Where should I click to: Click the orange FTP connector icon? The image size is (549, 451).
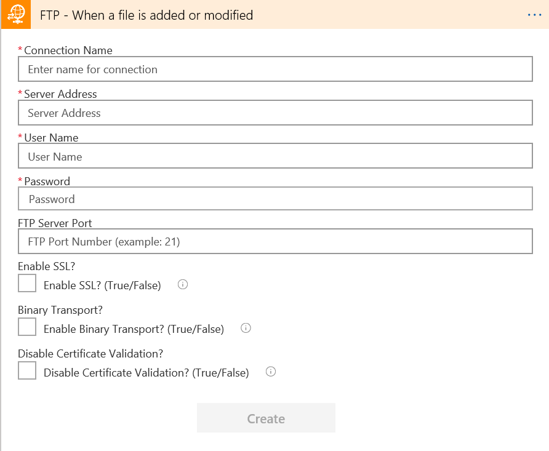click(15, 15)
